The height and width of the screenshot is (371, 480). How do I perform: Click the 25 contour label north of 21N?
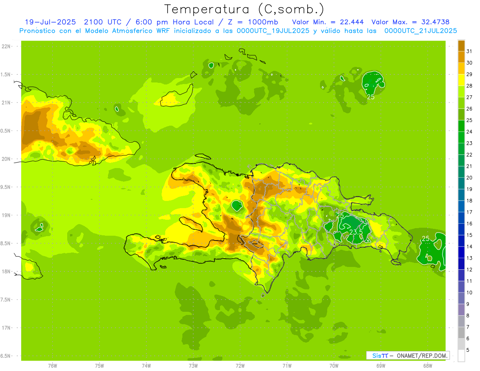[x=371, y=97]
